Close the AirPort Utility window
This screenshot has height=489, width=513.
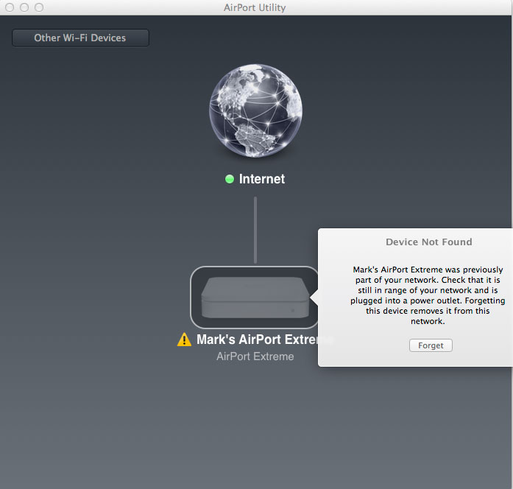click(x=10, y=7)
